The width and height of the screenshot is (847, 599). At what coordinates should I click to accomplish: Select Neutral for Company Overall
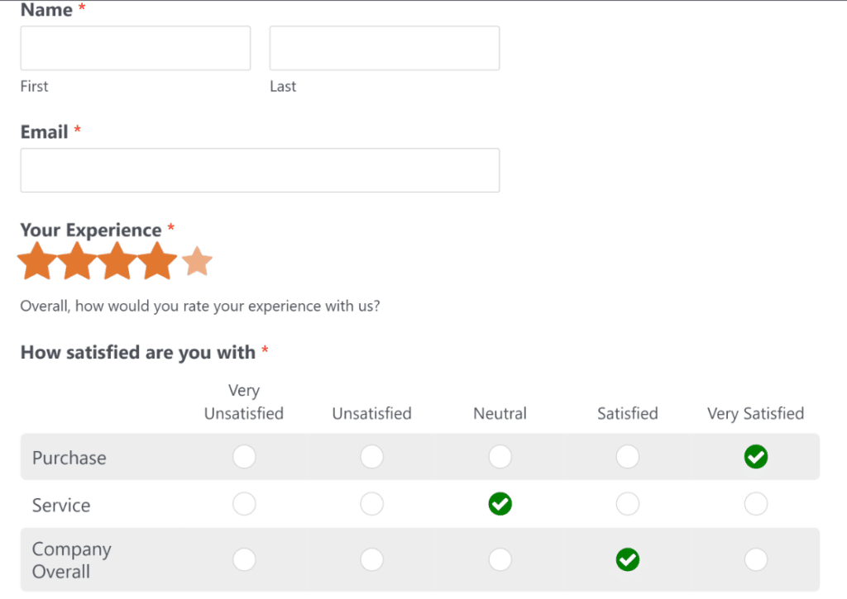[x=500, y=559]
